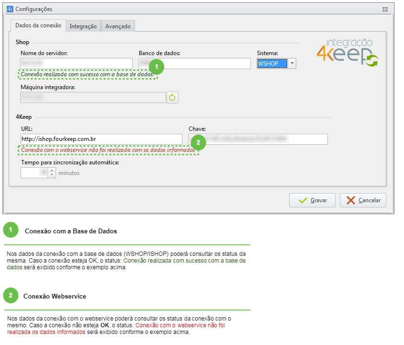Switch to the Integração tab
Screen dimensions: 404x345
83,26
